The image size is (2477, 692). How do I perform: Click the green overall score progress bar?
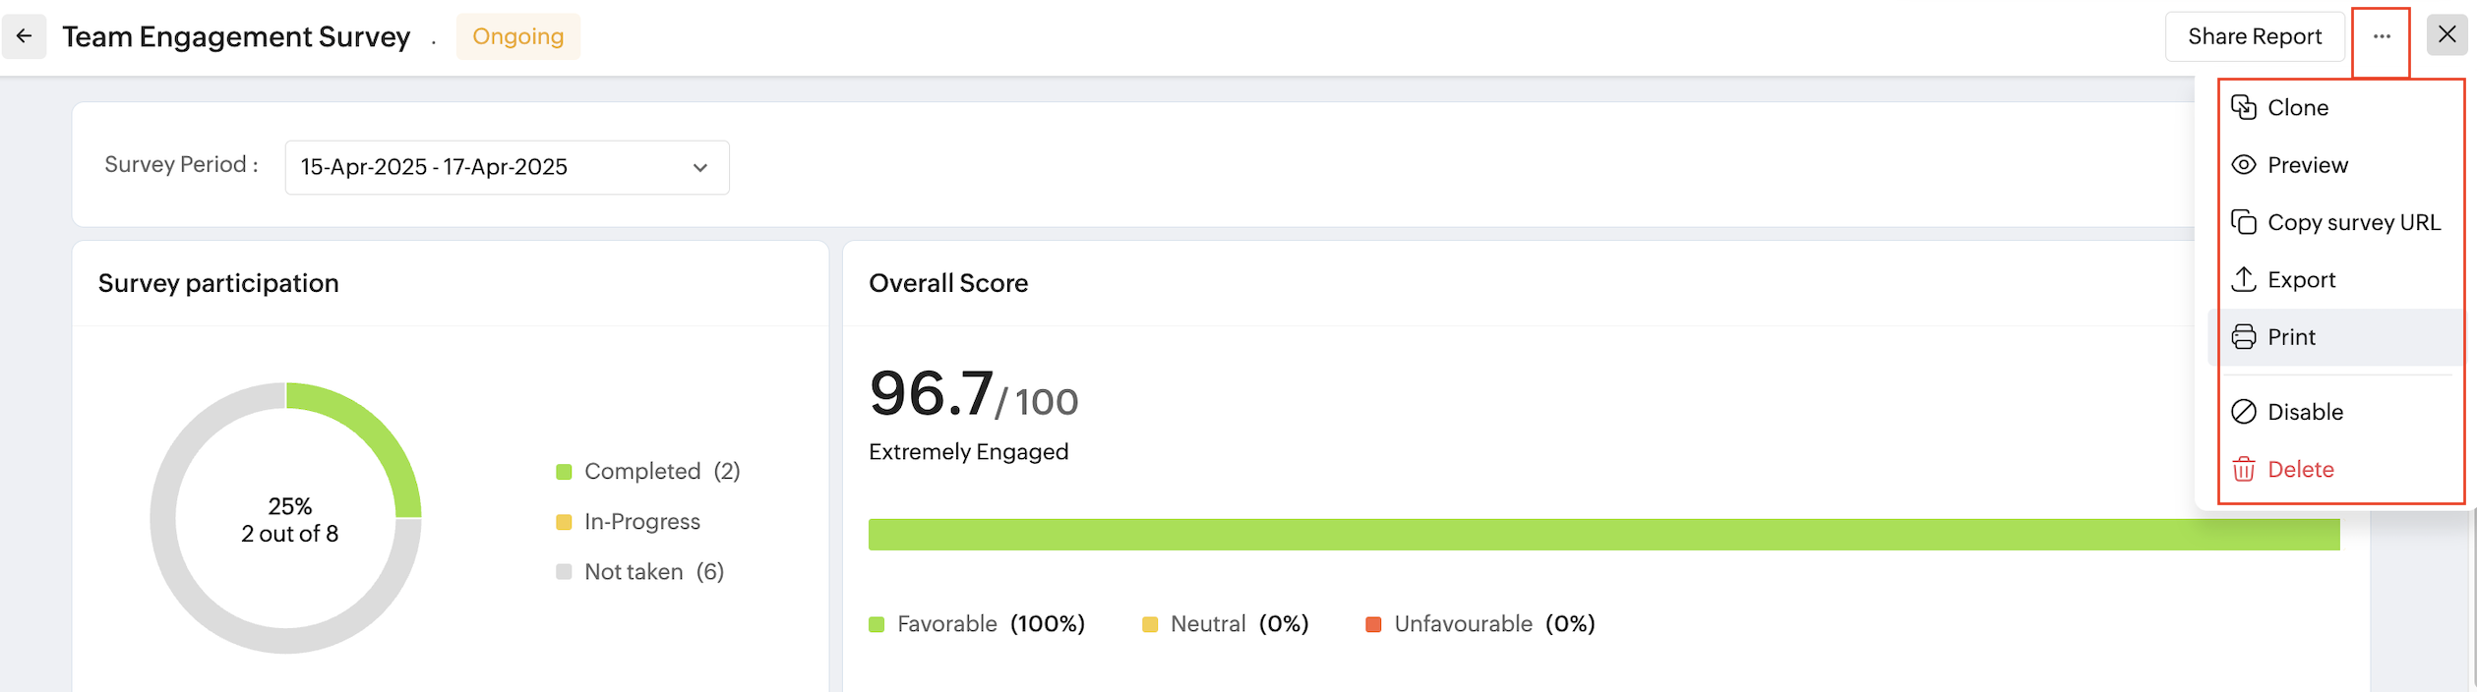click(1603, 535)
